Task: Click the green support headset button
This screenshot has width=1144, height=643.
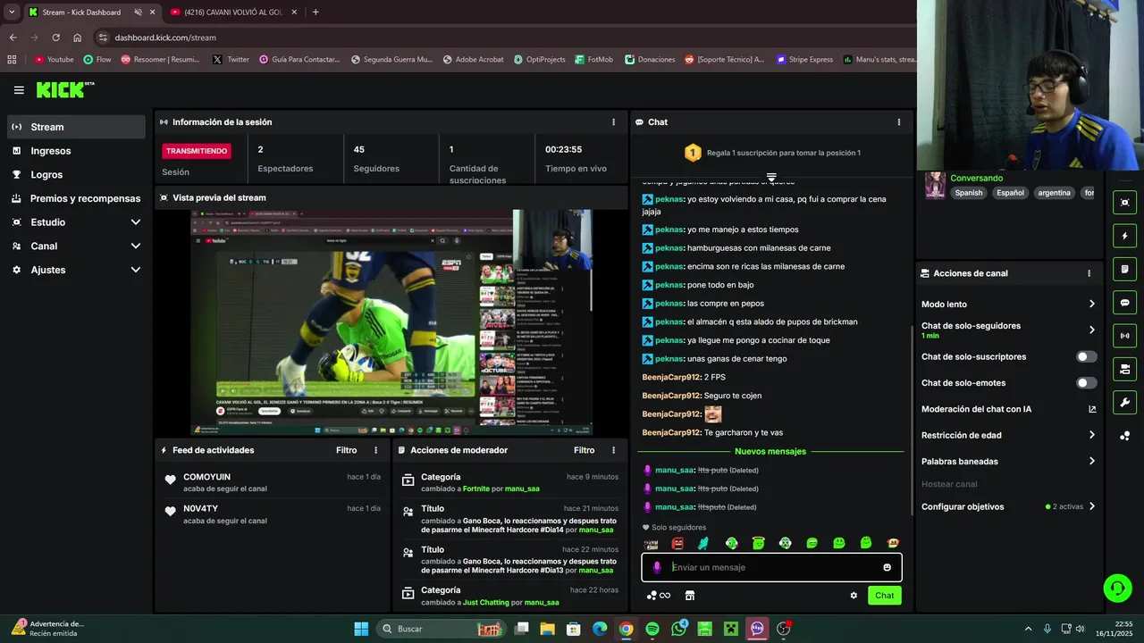Action: (1117, 588)
